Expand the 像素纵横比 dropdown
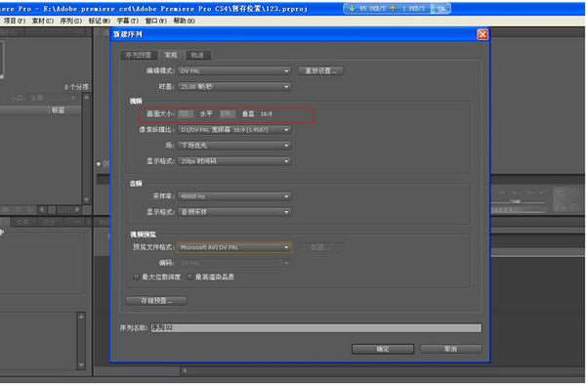The width and height of the screenshot is (586, 387). [234, 130]
